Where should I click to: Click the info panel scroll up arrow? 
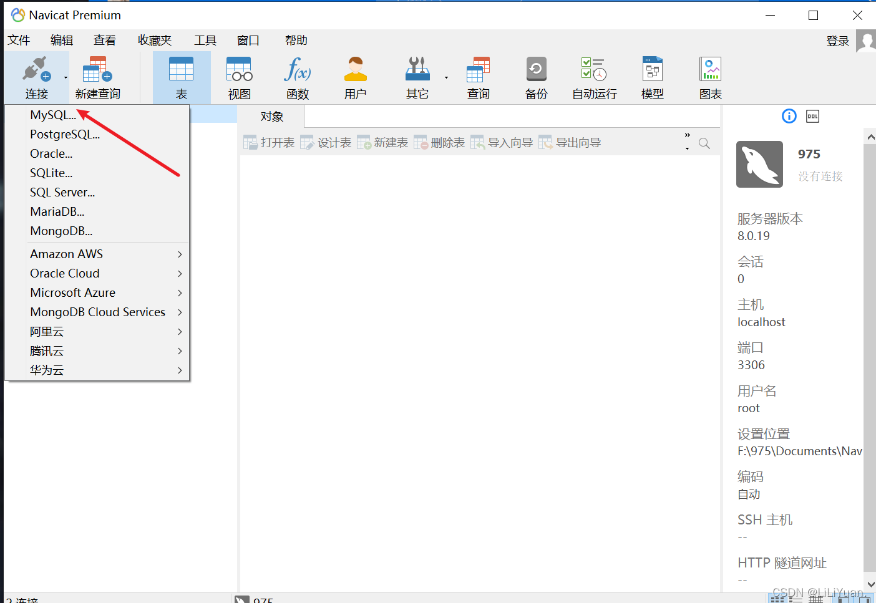click(870, 137)
